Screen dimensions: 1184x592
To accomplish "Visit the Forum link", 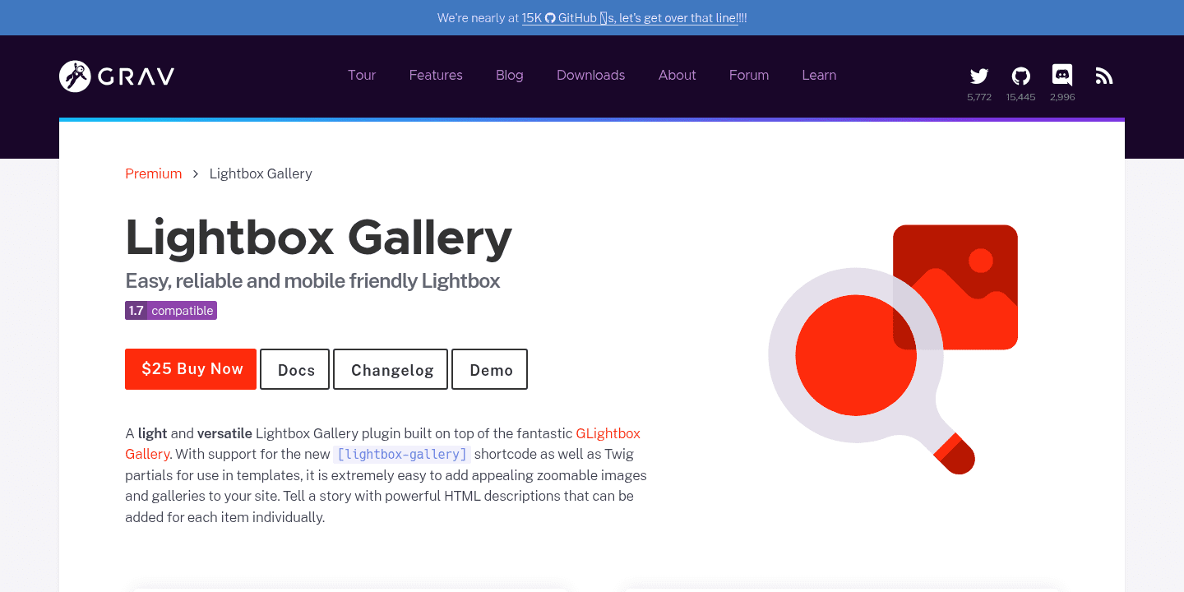I will 748,75.
